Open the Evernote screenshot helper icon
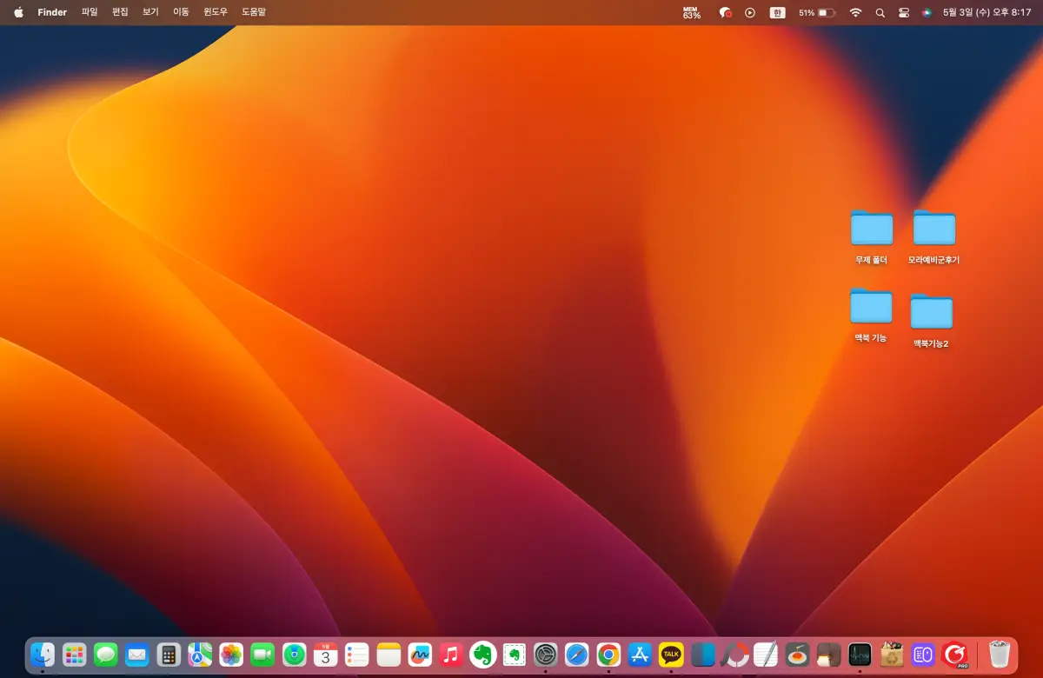Screen dimensions: 1043x678 click(x=514, y=655)
